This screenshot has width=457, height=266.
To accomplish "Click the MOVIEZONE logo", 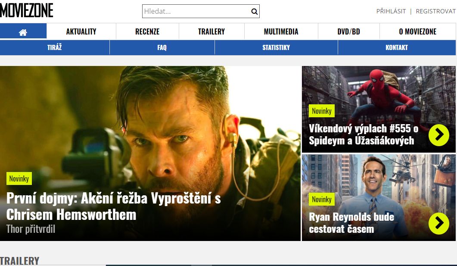I will point(27,10).
